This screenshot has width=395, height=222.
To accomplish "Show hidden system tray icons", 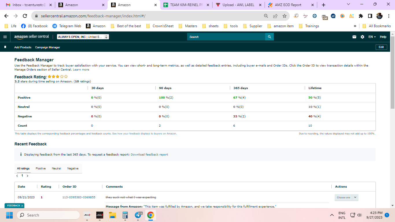I will 332,215.
